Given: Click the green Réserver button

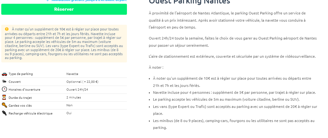Looking at the screenshot, I should pyautogui.click(x=64, y=9).
